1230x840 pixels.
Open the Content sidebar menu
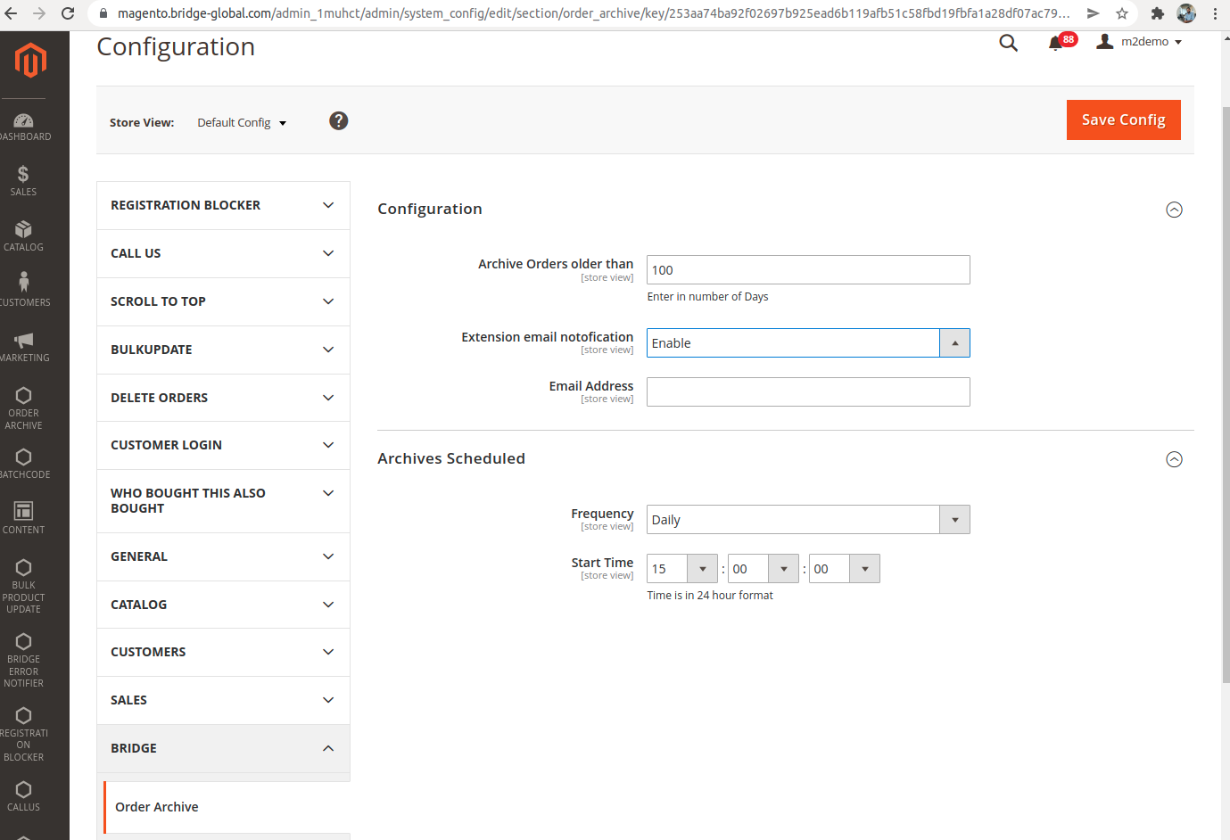coord(24,517)
